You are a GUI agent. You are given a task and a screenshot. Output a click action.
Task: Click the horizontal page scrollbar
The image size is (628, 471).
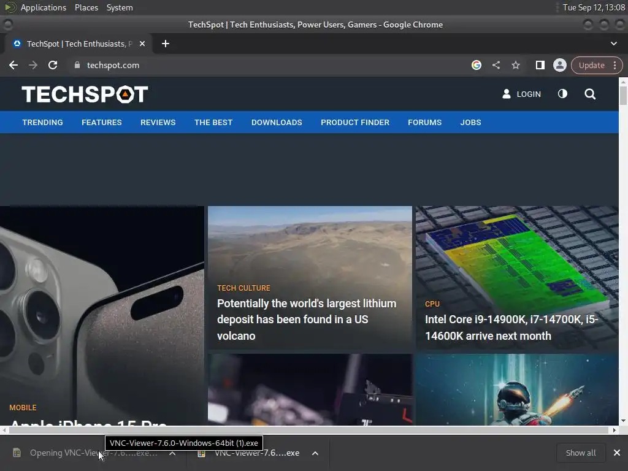(308, 430)
